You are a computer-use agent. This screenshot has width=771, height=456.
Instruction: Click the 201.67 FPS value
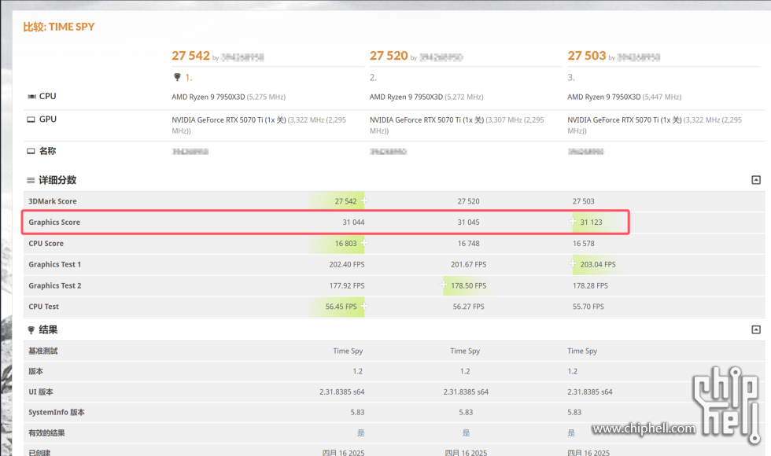tap(469, 264)
